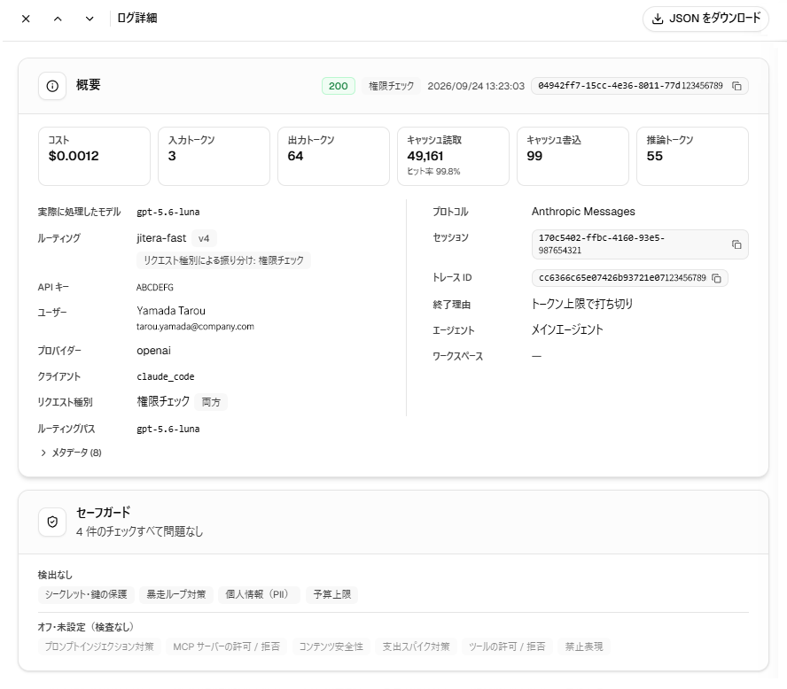Go to next log with down chevron
This screenshot has height=689, width=787.
point(90,19)
